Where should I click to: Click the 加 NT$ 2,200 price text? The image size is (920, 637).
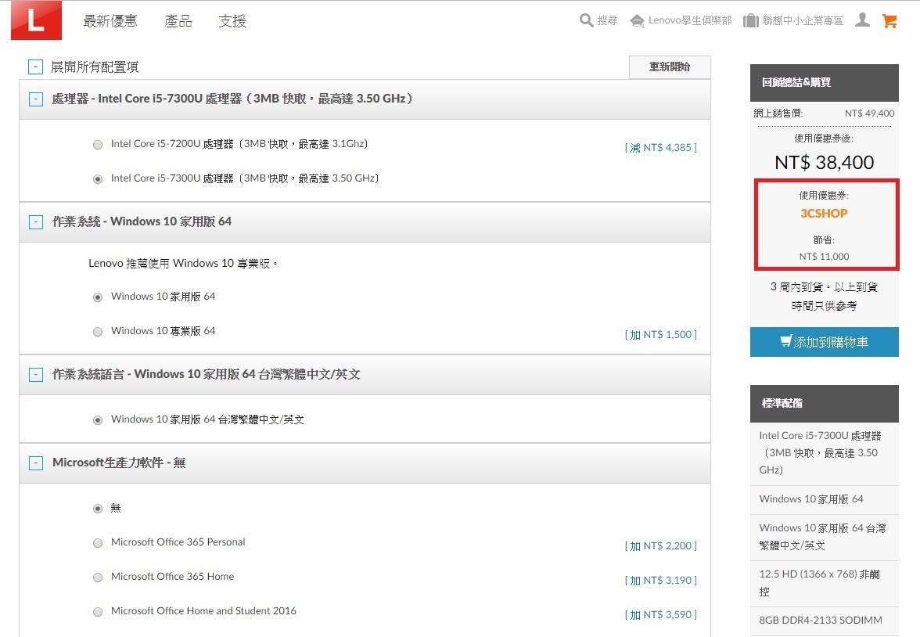click(660, 546)
